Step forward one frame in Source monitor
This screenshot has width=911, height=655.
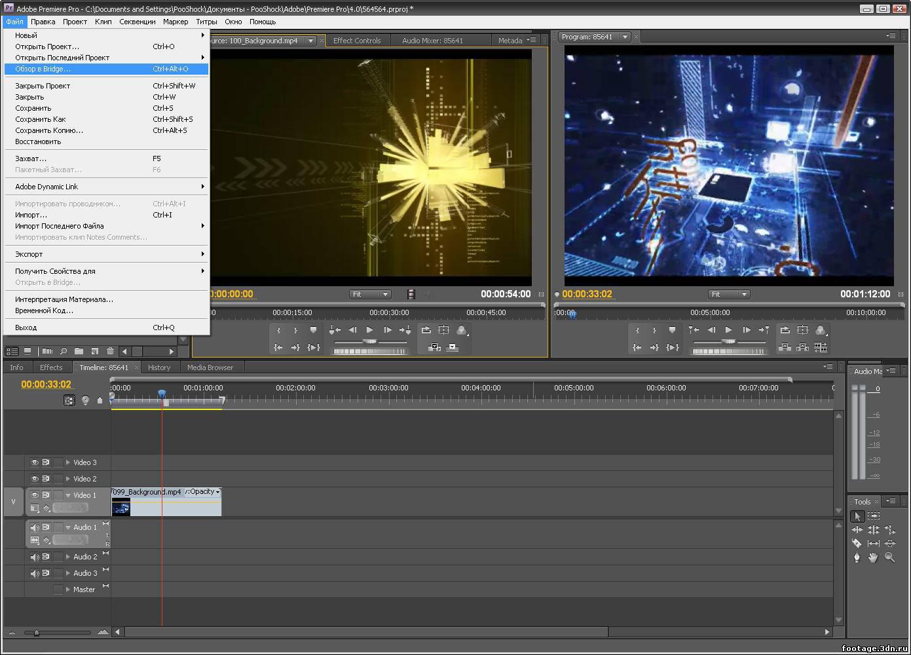387,330
